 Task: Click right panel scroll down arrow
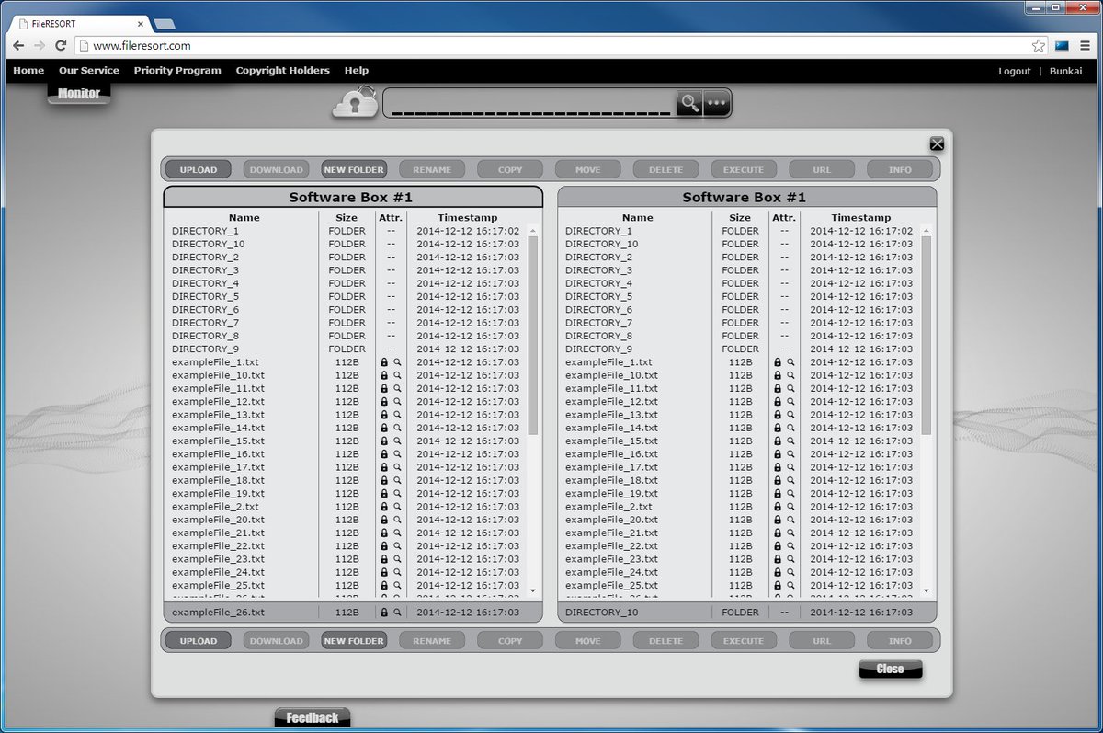(927, 590)
